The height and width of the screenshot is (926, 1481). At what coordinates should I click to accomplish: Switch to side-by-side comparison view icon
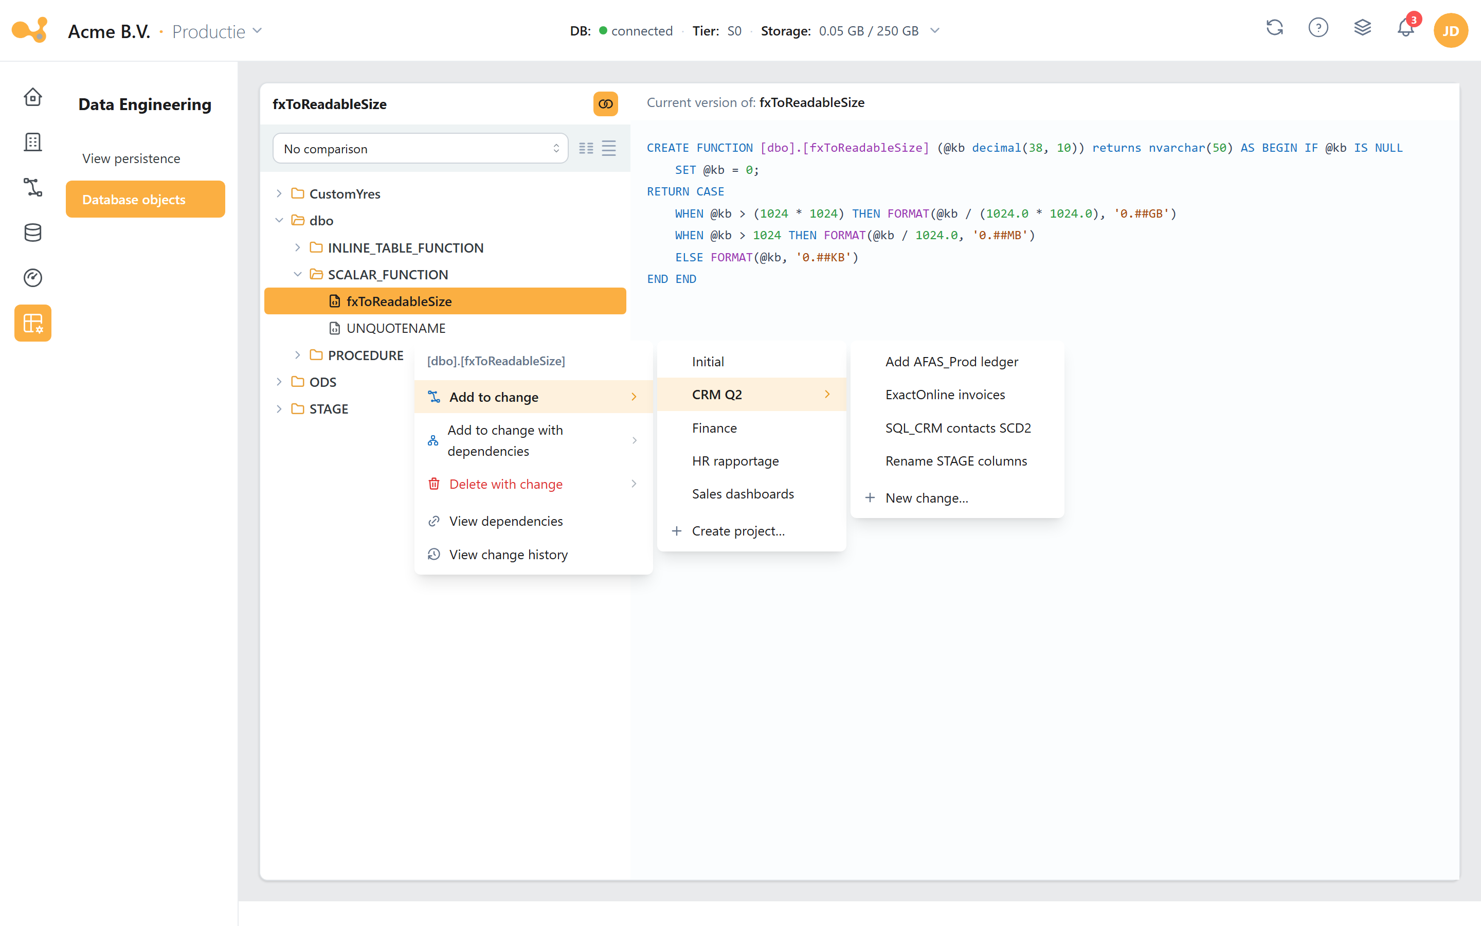[x=586, y=148]
